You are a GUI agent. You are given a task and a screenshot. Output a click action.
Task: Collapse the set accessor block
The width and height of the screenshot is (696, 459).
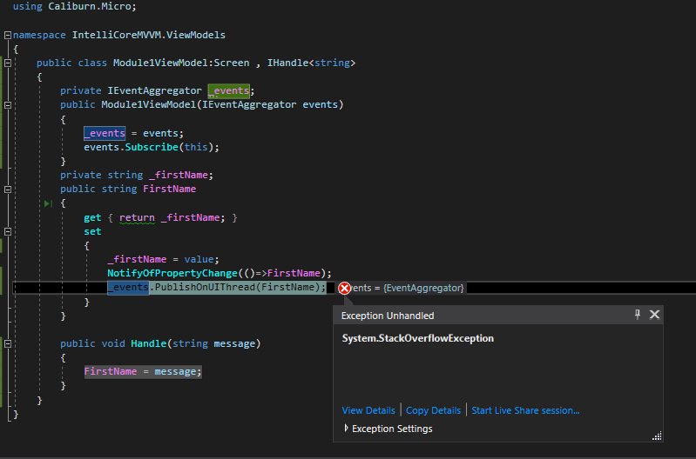(7, 231)
